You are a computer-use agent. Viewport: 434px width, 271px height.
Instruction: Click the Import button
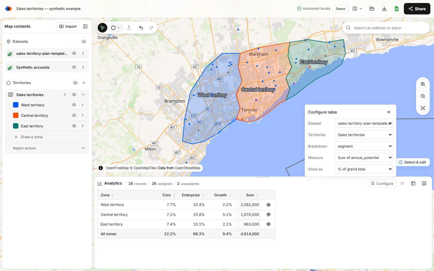coord(68,26)
